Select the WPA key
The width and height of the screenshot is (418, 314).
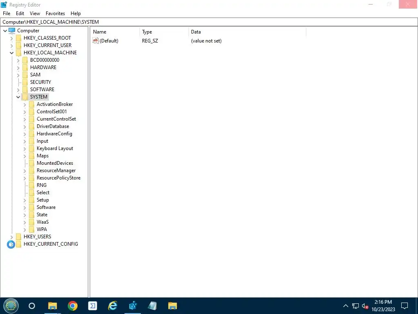coord(42,229)
